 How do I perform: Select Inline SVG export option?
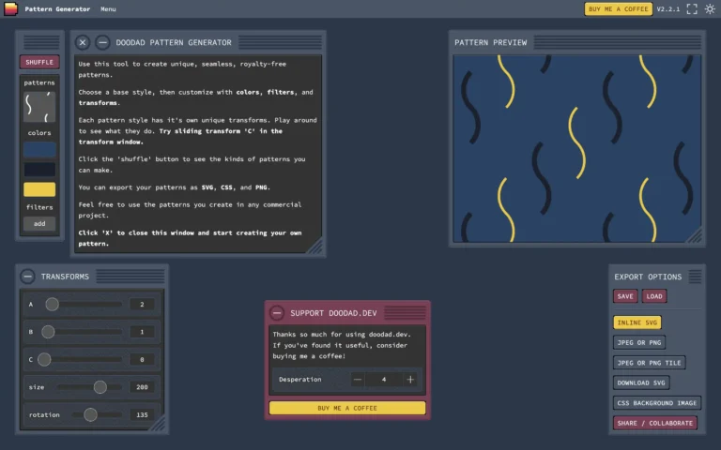click(637, 322)
